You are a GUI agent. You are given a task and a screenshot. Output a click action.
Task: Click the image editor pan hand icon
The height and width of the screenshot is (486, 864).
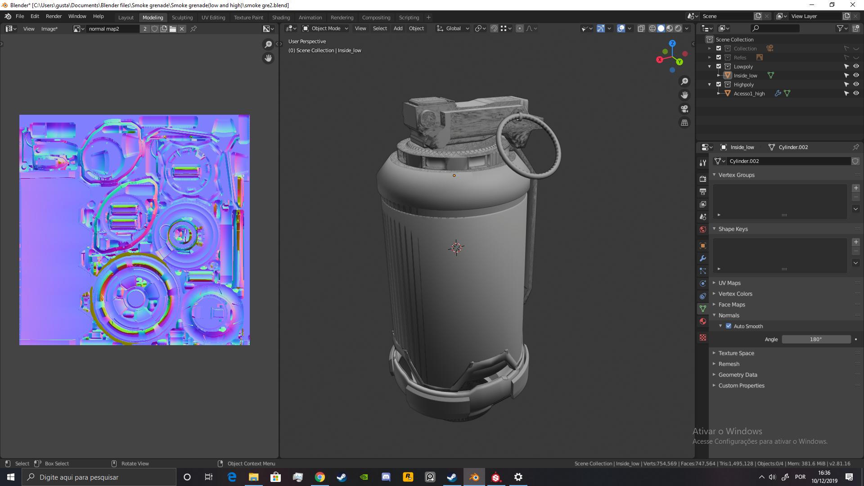tap(268, 58)
